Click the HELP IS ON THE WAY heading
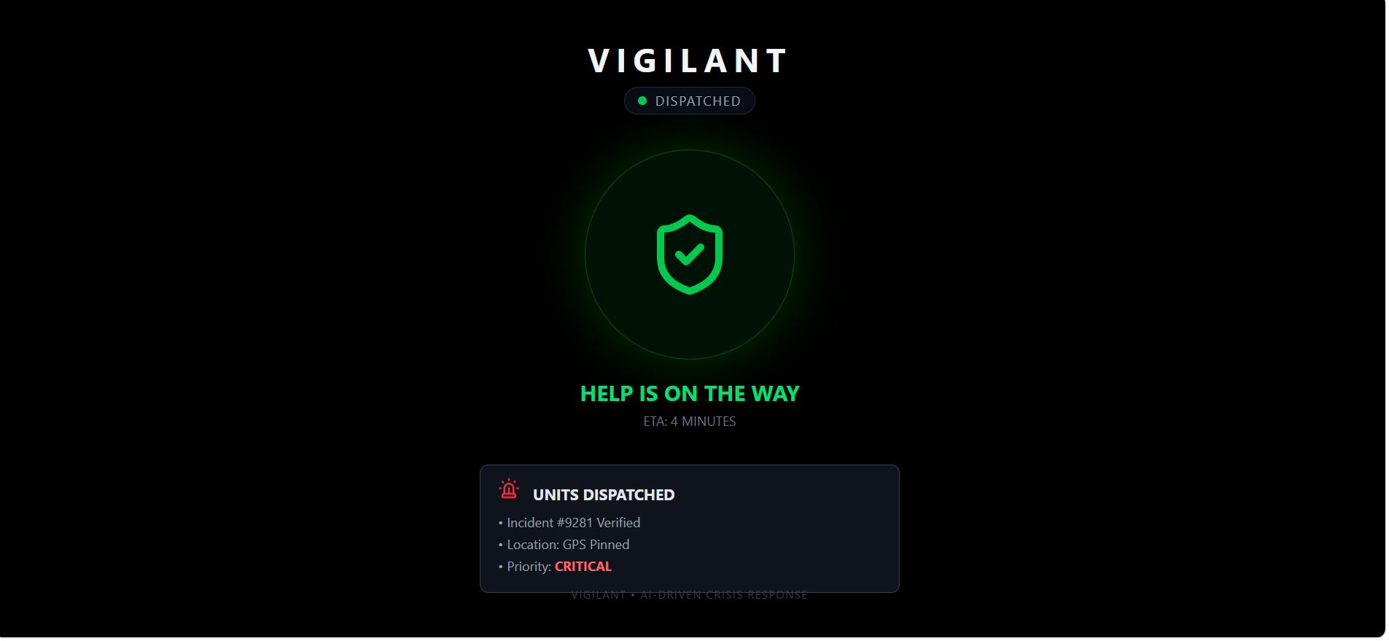The image size is (1389, 641). (x=690, y=394)
